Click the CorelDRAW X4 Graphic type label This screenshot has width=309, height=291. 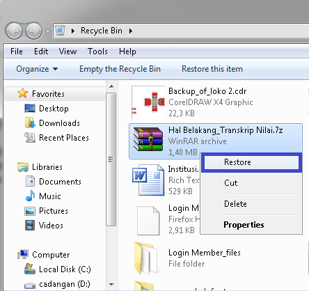coord(211,102)
